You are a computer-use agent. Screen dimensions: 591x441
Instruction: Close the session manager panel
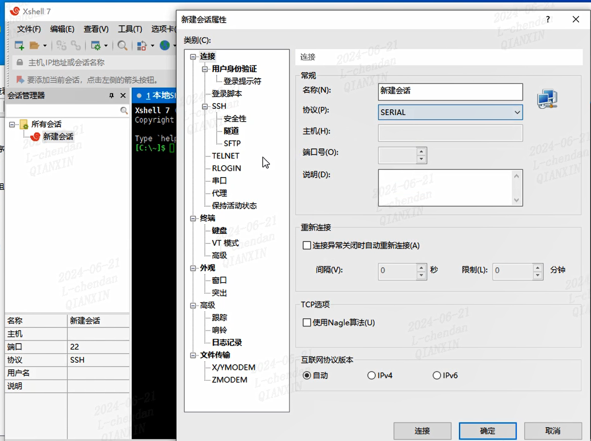[x=123, y=95]
